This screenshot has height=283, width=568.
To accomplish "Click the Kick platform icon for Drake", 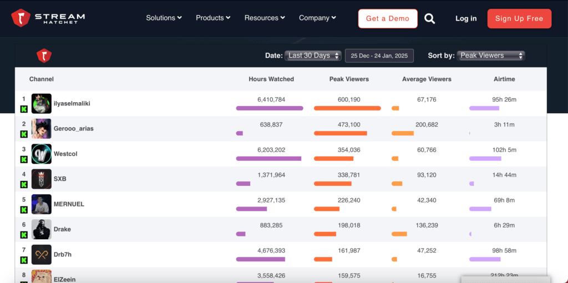I will point(24,235).
